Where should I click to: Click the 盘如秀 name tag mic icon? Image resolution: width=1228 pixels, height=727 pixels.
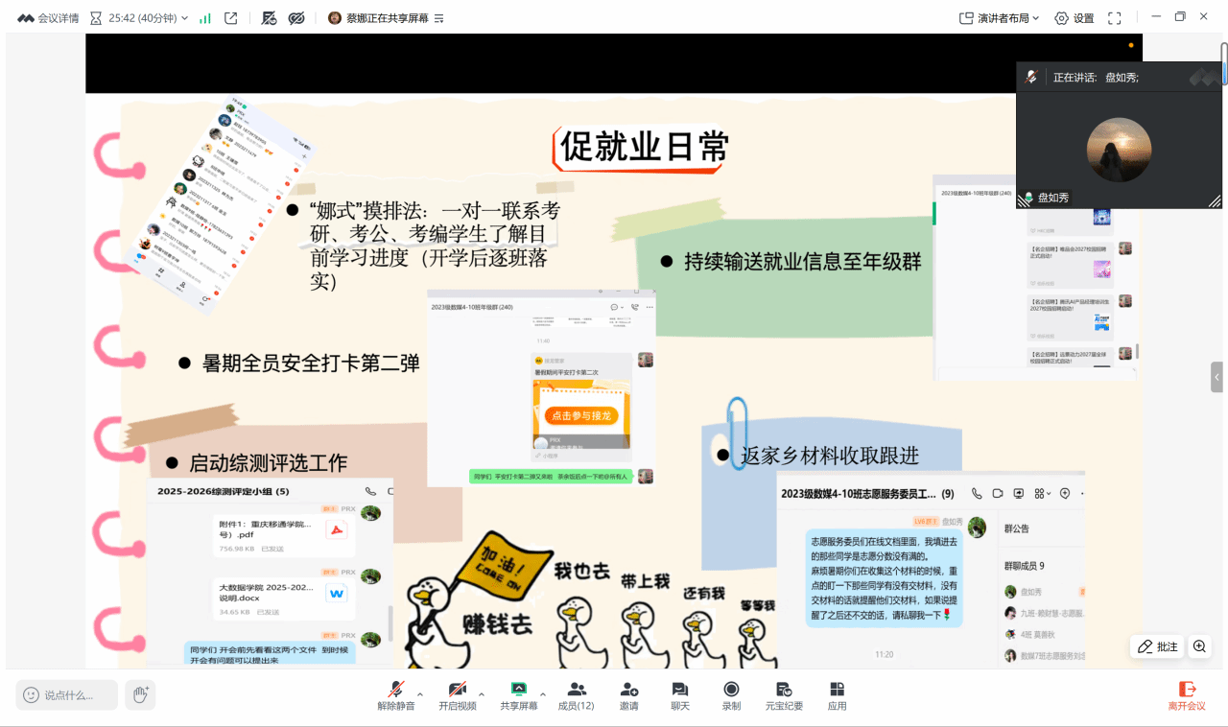(1029, 198)
